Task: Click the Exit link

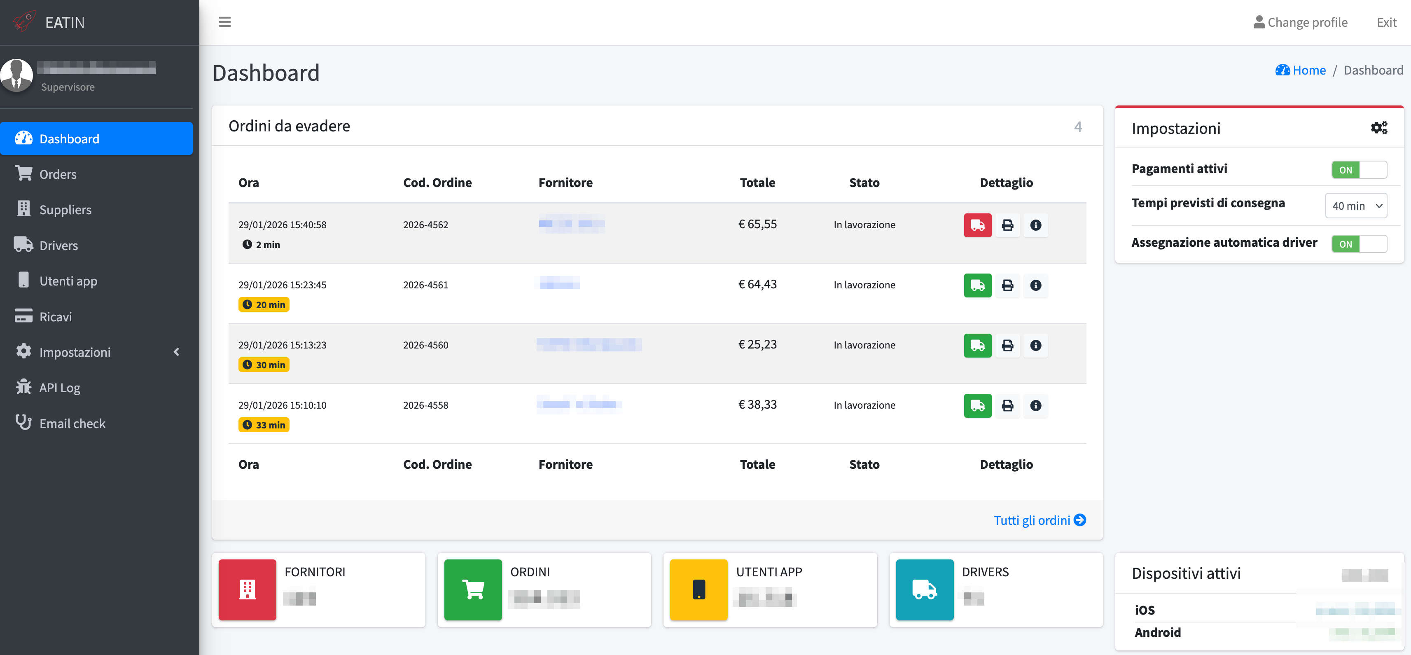Action: click(x=1386, y=23)
